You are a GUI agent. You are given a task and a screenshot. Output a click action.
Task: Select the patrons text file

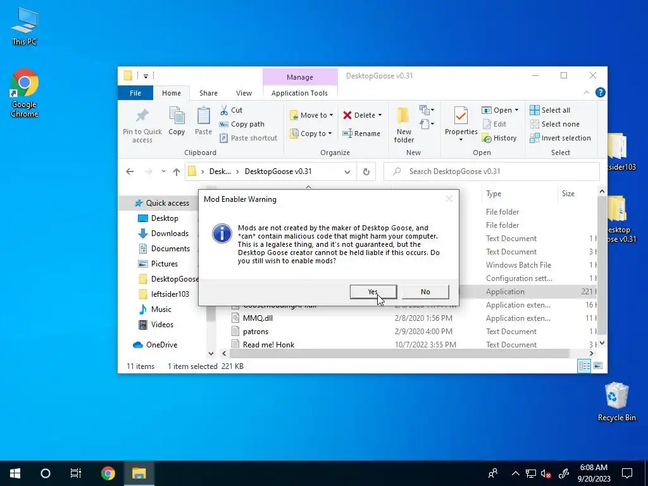(x=256, y=332)
